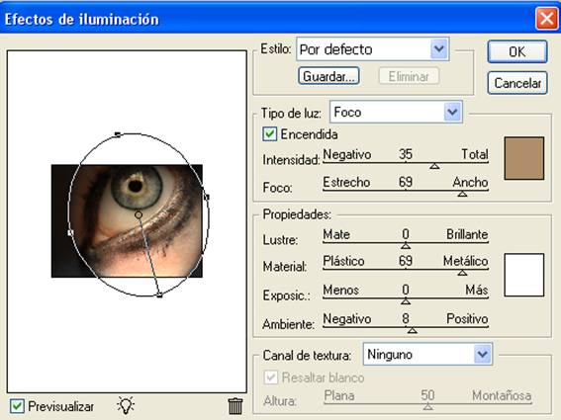Click the Altura slider handle
Viewport: 561px width, 420px height.
(427, 407)
